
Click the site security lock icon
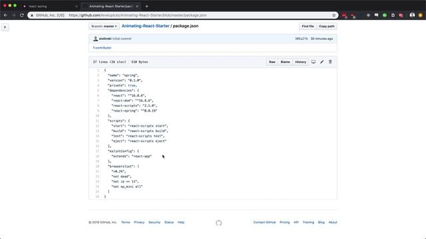32,15
